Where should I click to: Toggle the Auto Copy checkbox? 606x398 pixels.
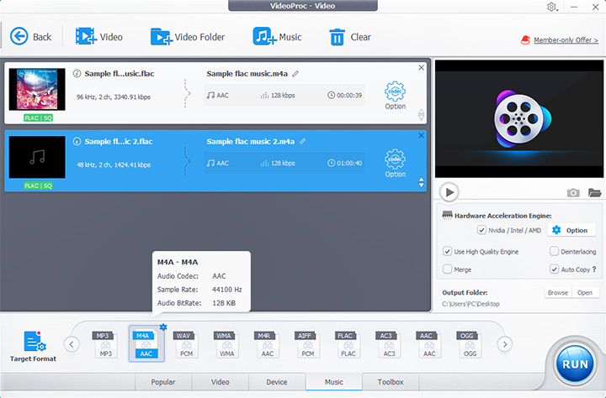point(554,270)
